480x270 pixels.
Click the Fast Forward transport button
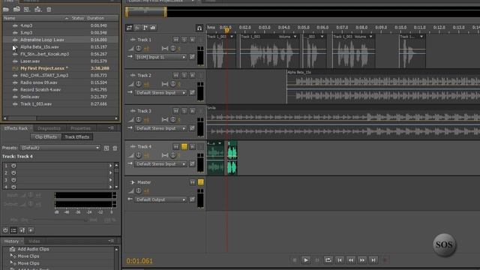coord(362,260)
